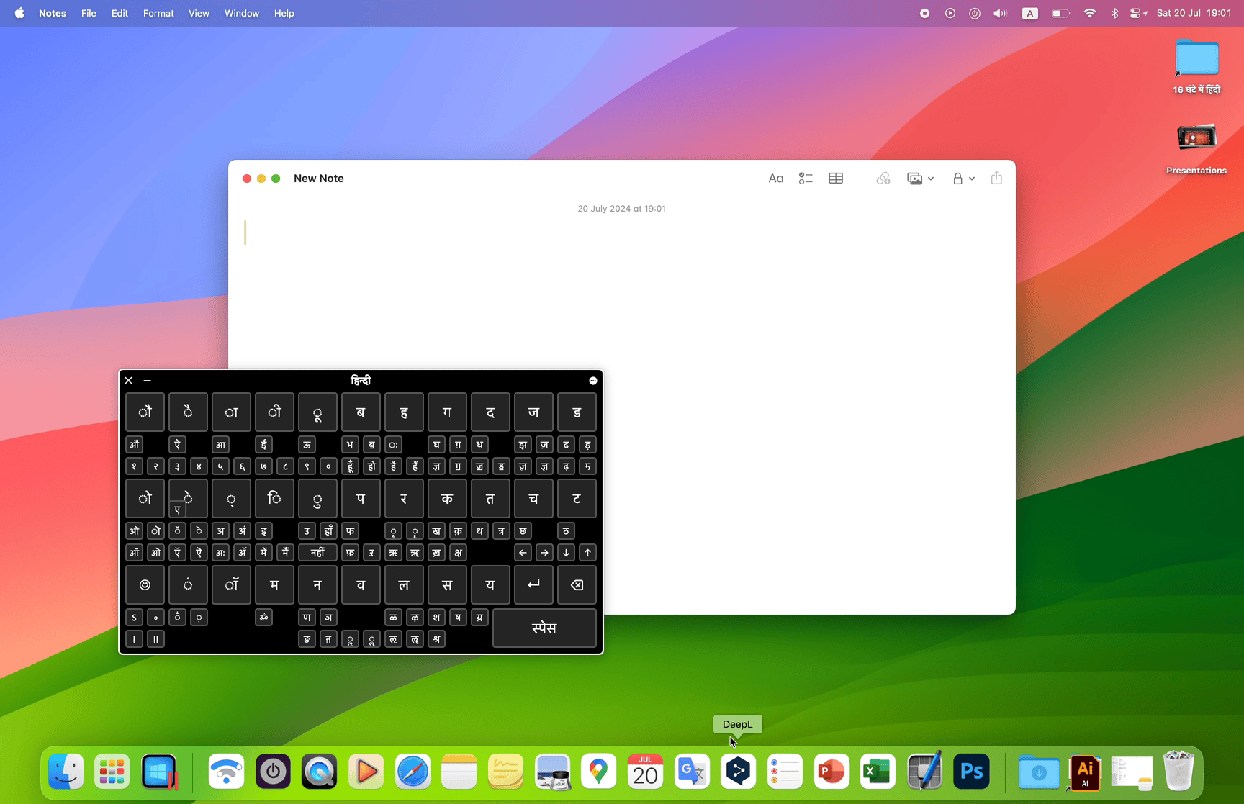Click the emoji key on Hindi keyboard

tap(145, 585)
